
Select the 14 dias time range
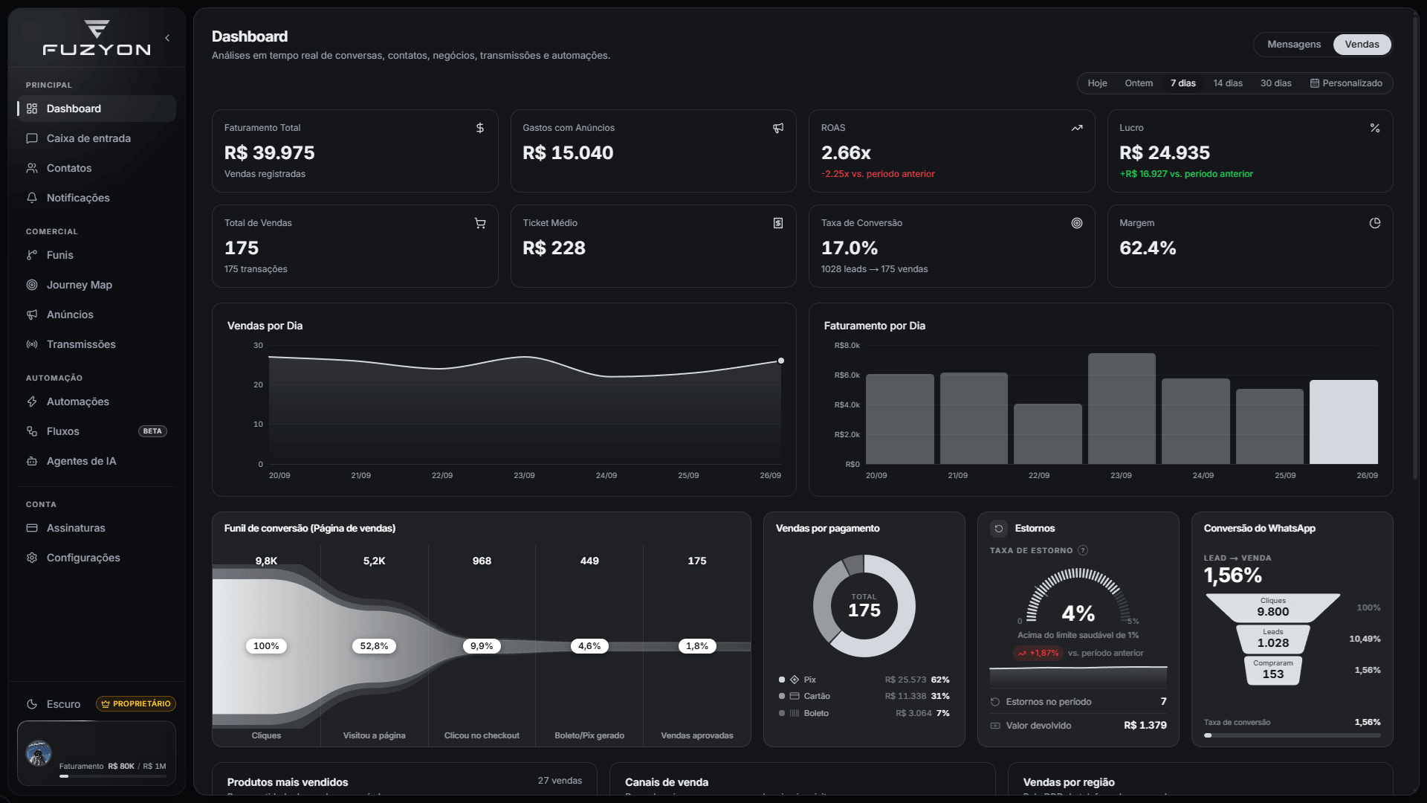pos(1228,83)
